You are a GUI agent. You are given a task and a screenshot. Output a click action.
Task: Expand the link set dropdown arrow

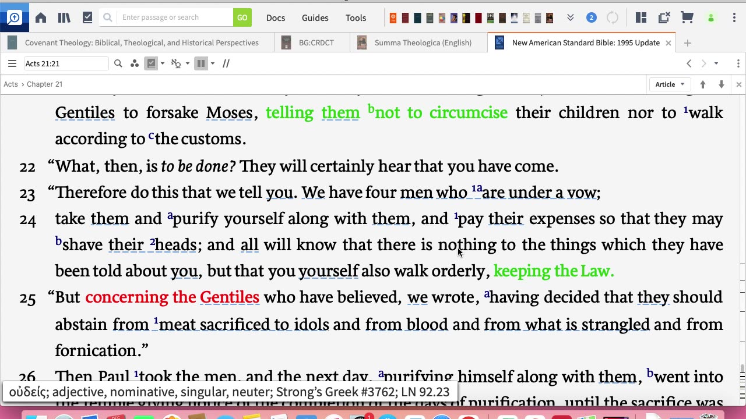point(187,63)
